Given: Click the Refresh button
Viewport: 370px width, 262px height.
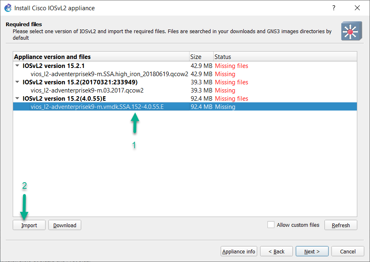Looking at the screenshot, I should tap(341, 225).
